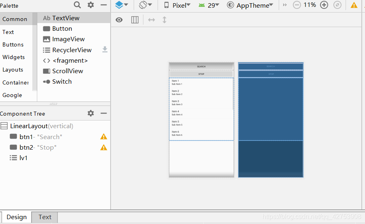Minimize the Component Tree panel
365x224 pixels.
pos(104,113)
